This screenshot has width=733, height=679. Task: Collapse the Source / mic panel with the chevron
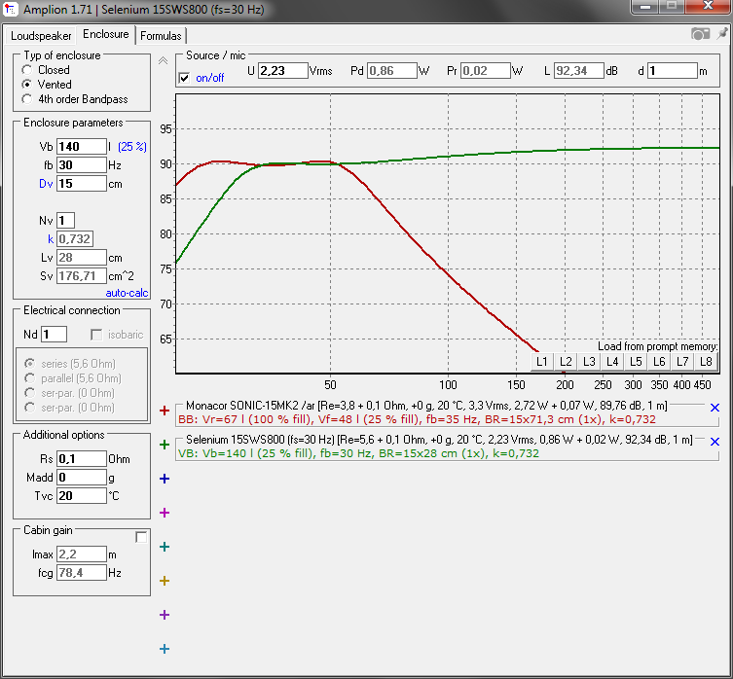point(164,60)
